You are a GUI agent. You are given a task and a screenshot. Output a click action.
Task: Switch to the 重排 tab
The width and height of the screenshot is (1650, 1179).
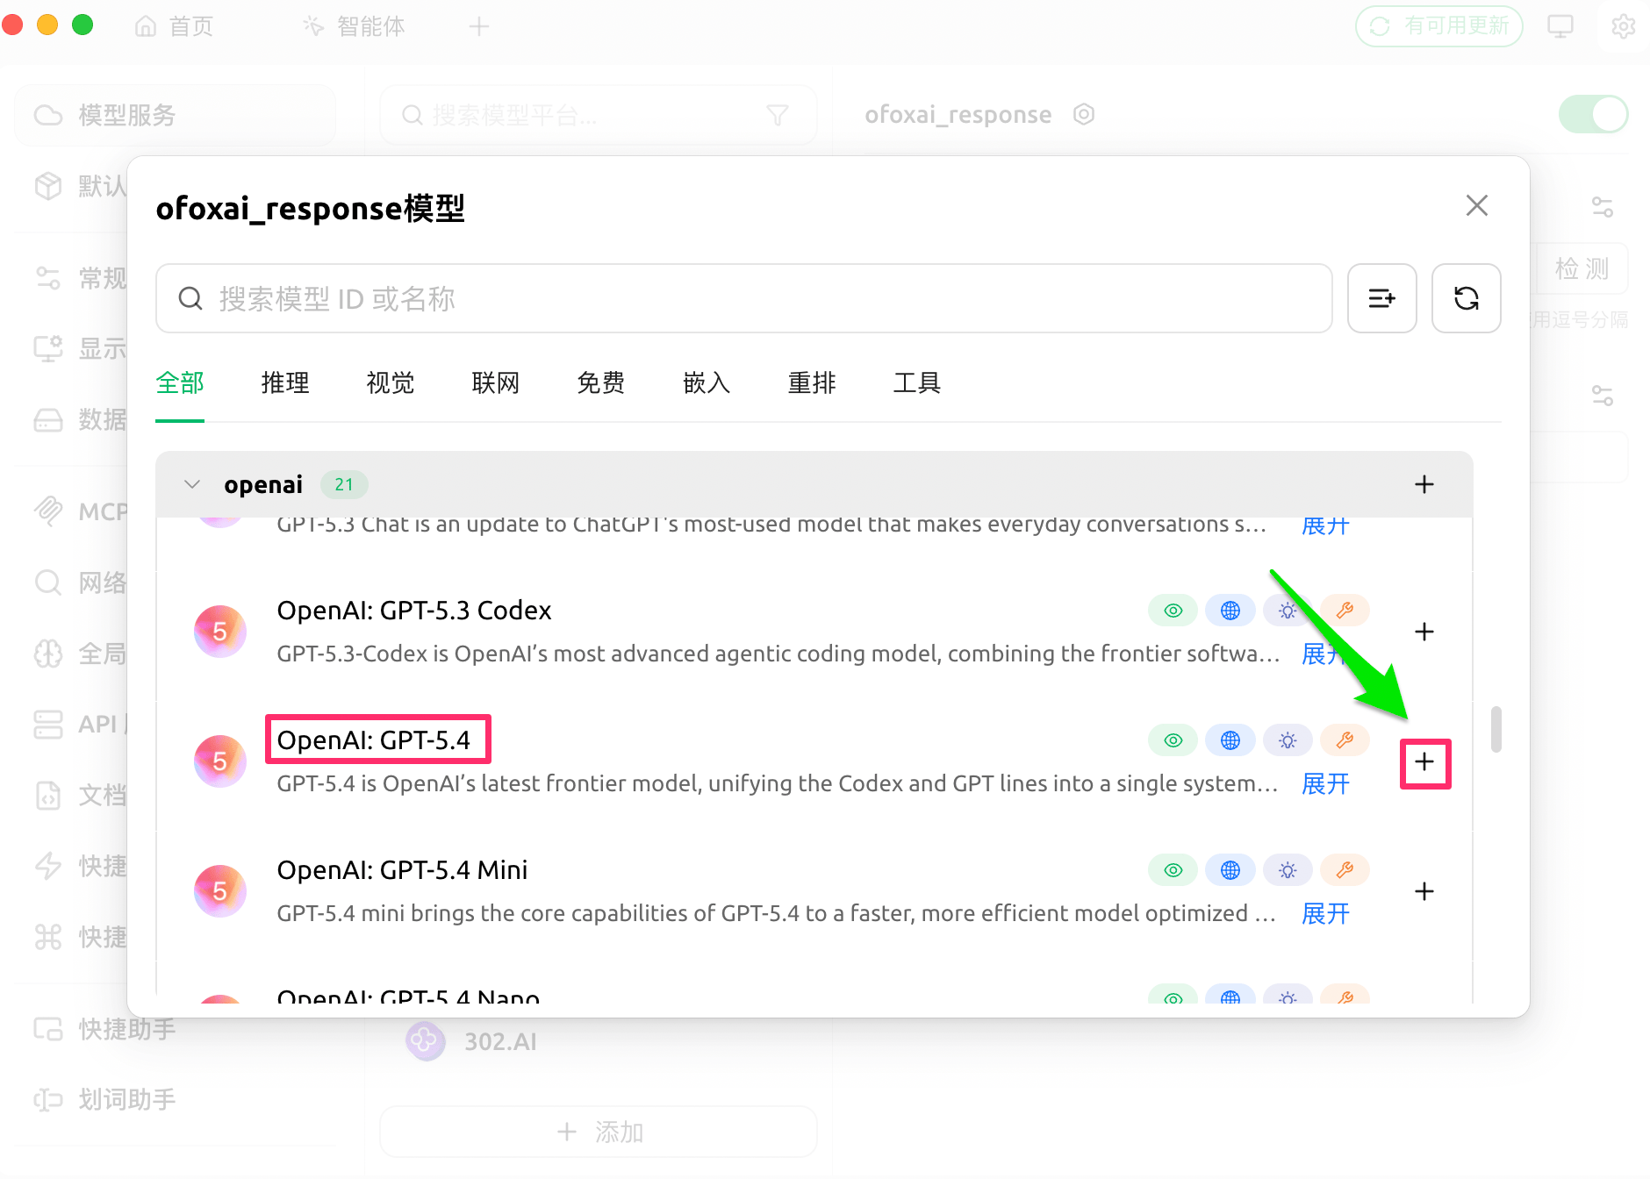click(x=812, y=383)
